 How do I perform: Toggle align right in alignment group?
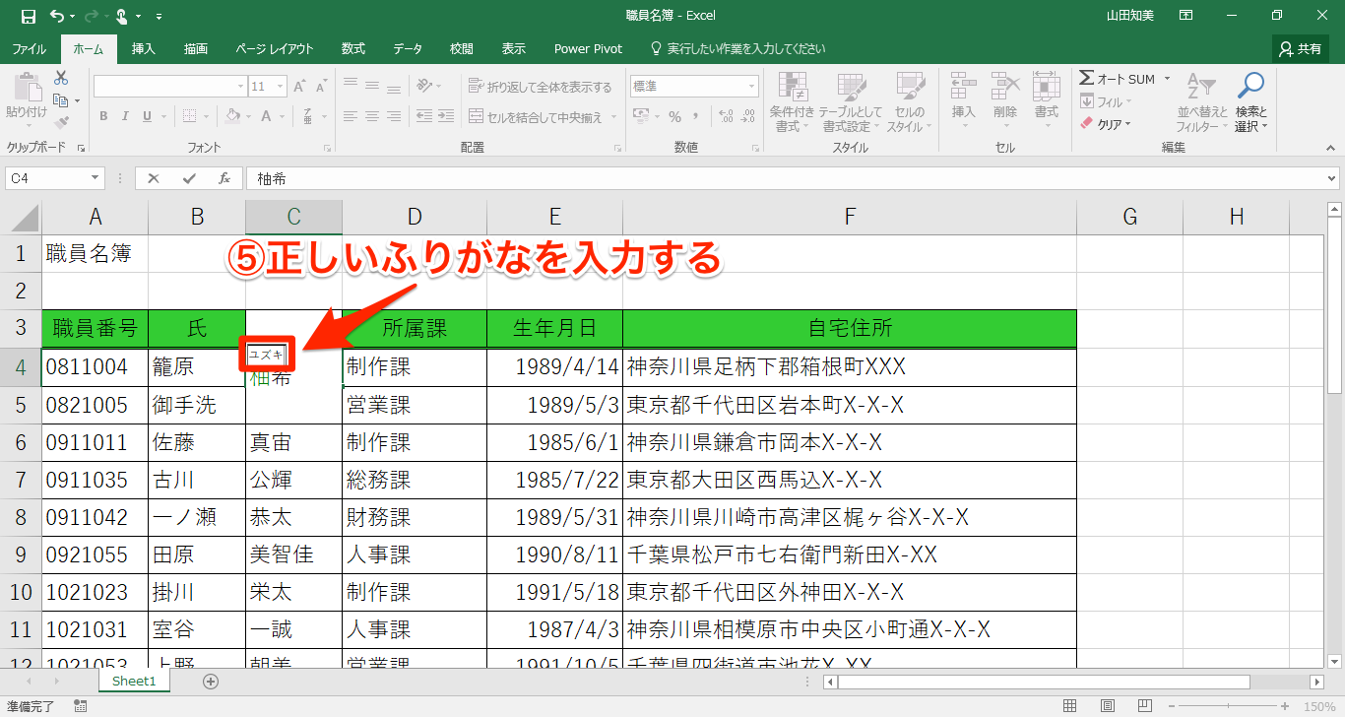pyautogui.click(x=395, y=116)
